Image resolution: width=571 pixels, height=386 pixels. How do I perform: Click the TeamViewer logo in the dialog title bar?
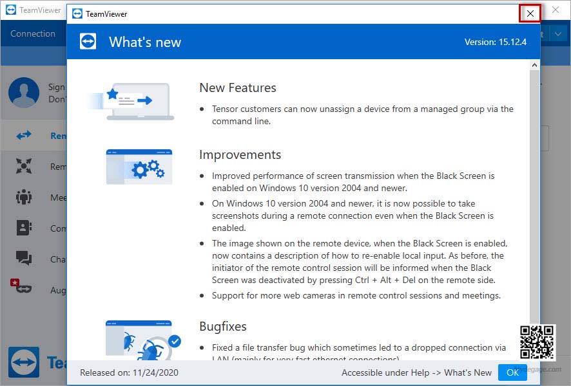pyautogui.click(x=77, y=14)
